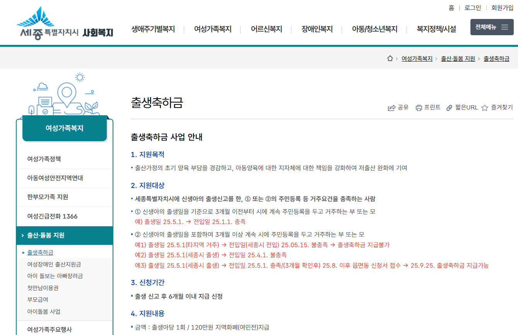Add page with 즐겨찾기 star icon
This screenshot has width=518, height=335.
pyautogui.click(x=485, y=108)
